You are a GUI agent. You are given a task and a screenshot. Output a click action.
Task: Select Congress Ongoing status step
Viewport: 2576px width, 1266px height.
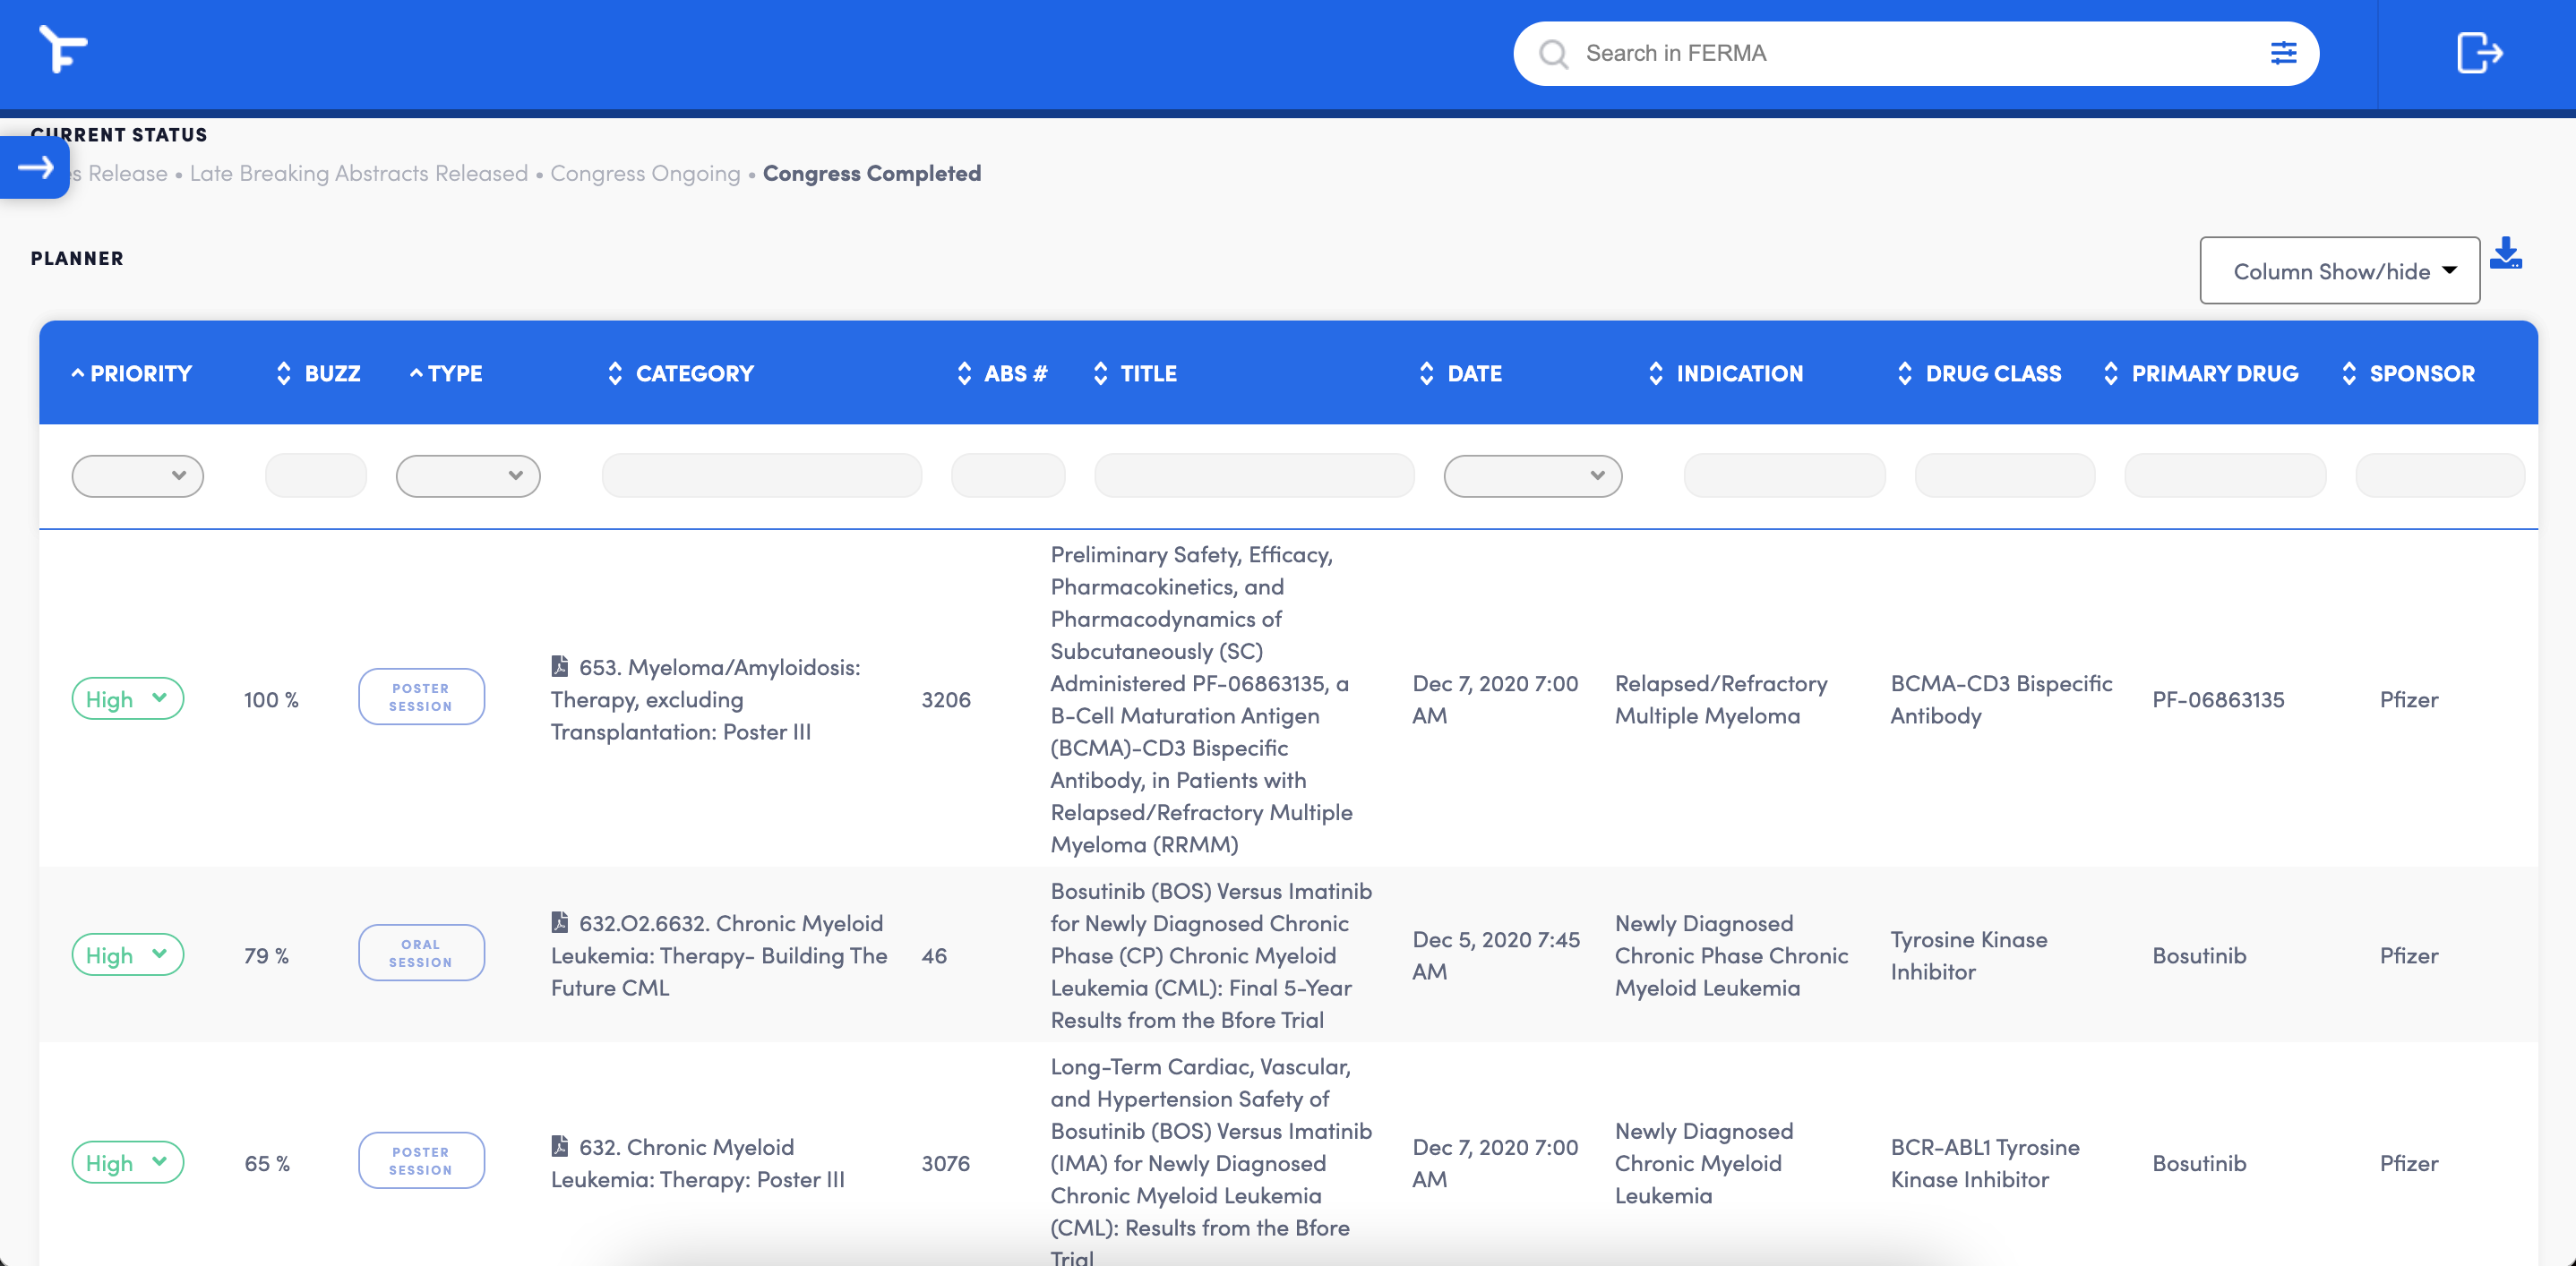coord(645,173)
